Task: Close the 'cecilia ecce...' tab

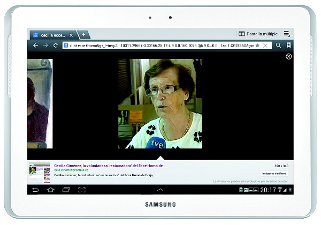Action: tap(72, 35)
